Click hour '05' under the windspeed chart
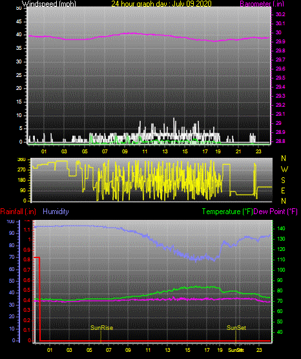301x359 pixels. [85, 151]
